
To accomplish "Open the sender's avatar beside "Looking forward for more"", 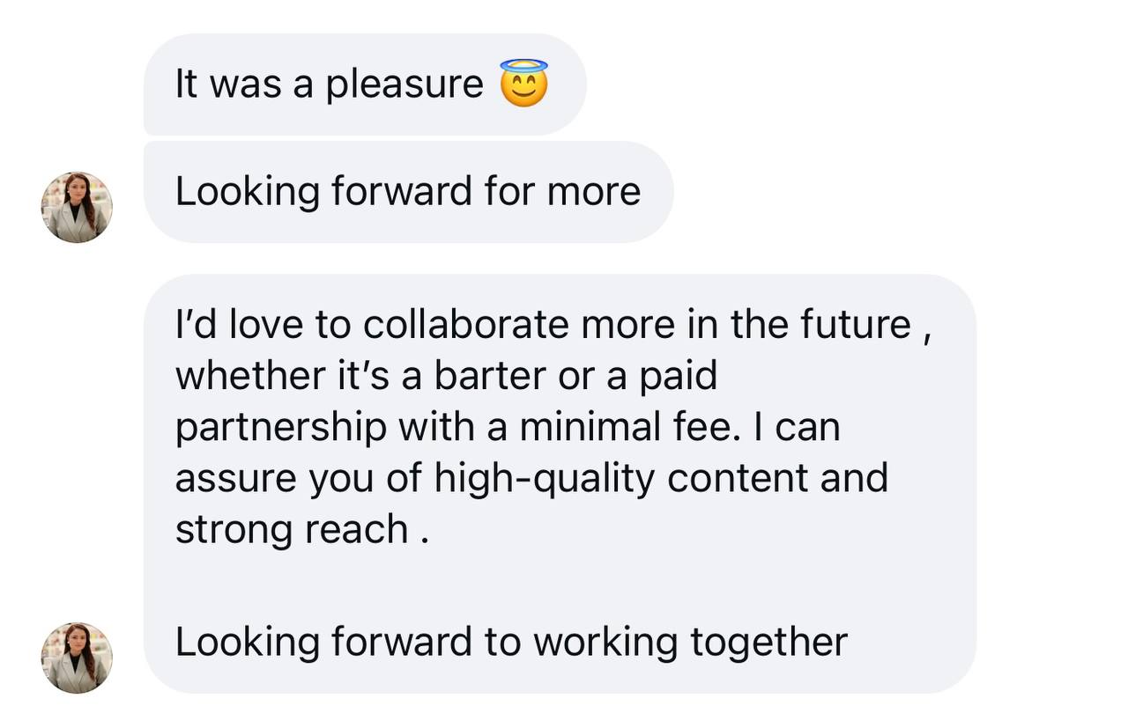I will [x=77, y=207].
